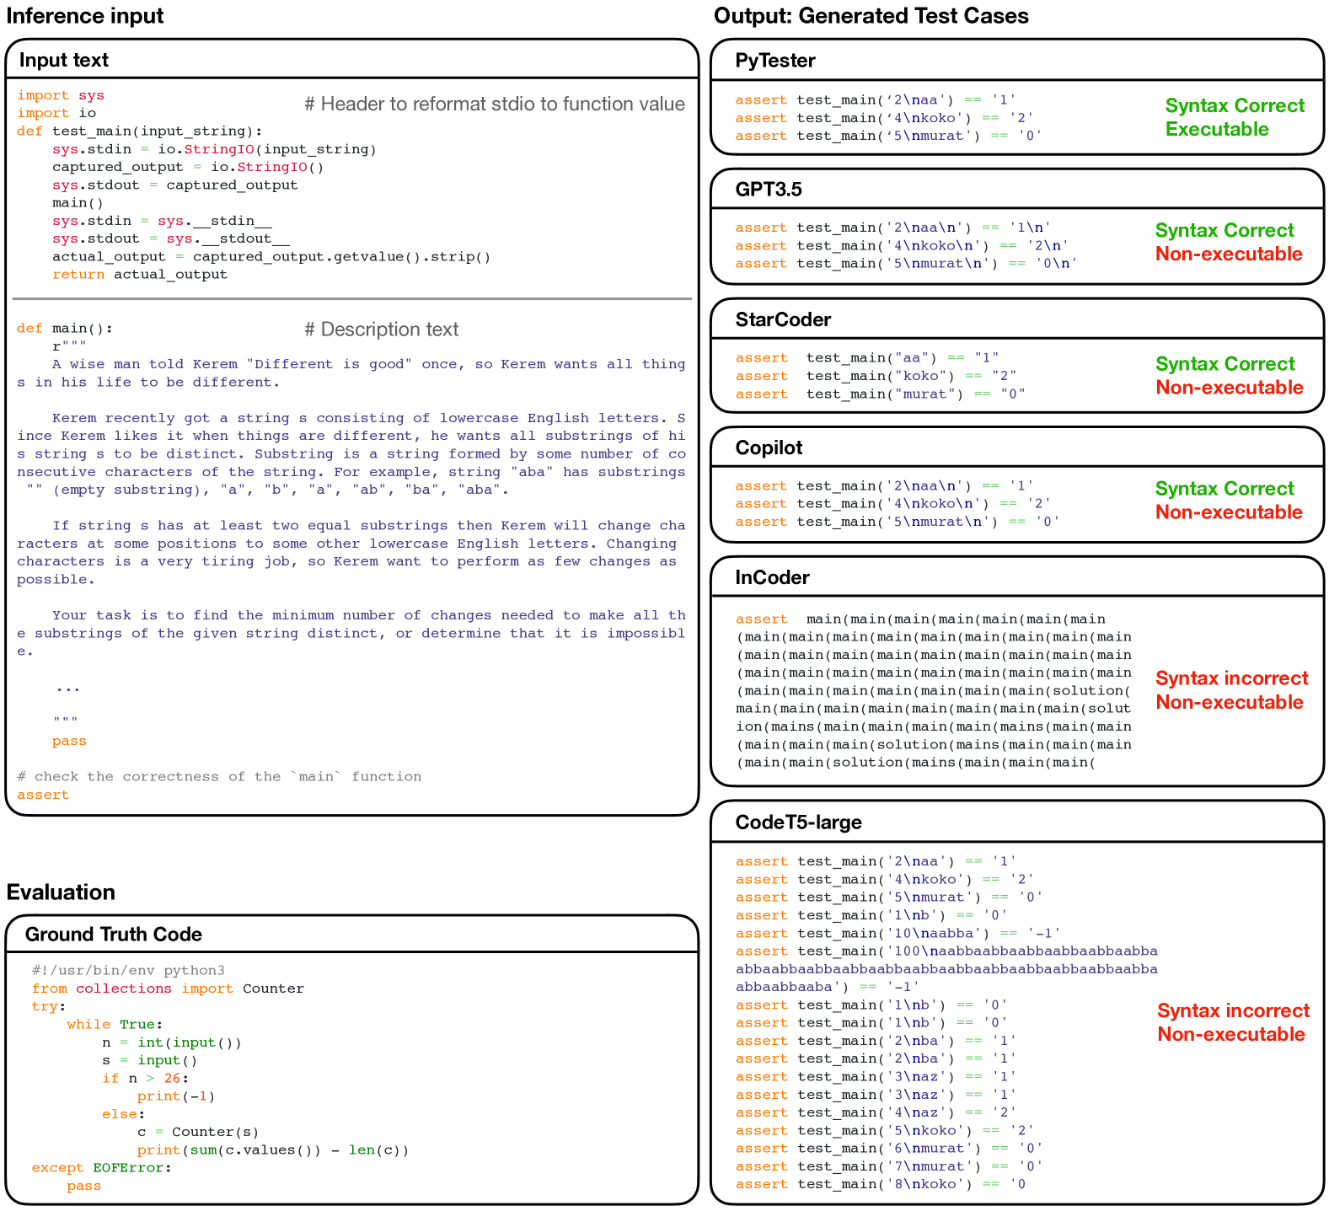Click InCoder's Syntax incorrect label
Image resolution: width=1329 pixels, height=1211 pixels.
click(x=1231, y=678)
